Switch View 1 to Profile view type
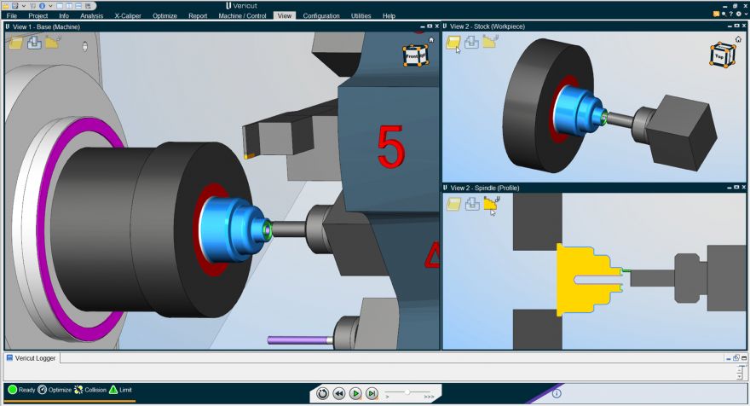 click(x=52, y=42)
